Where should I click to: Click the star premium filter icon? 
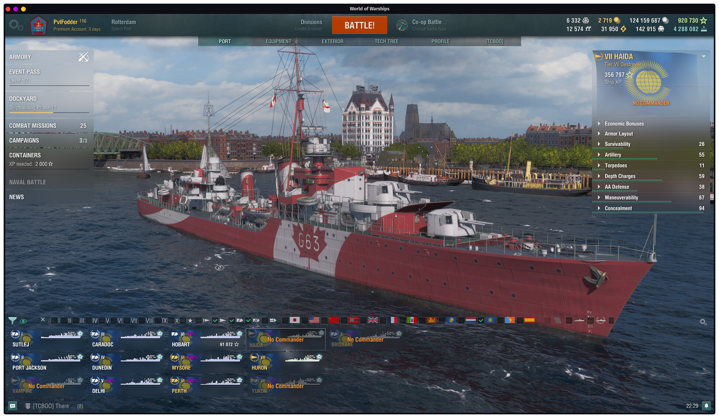coord(190,321)
